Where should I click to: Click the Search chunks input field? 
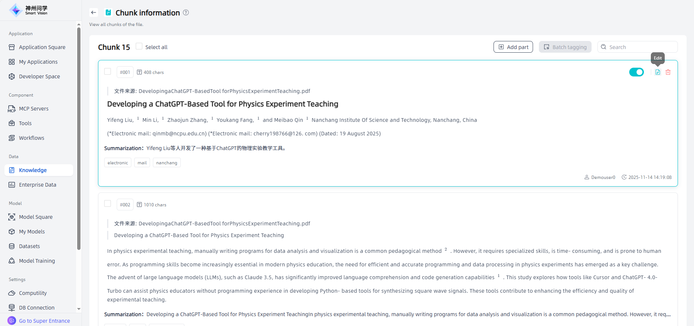pyautogui.click(x=640, y=47)
